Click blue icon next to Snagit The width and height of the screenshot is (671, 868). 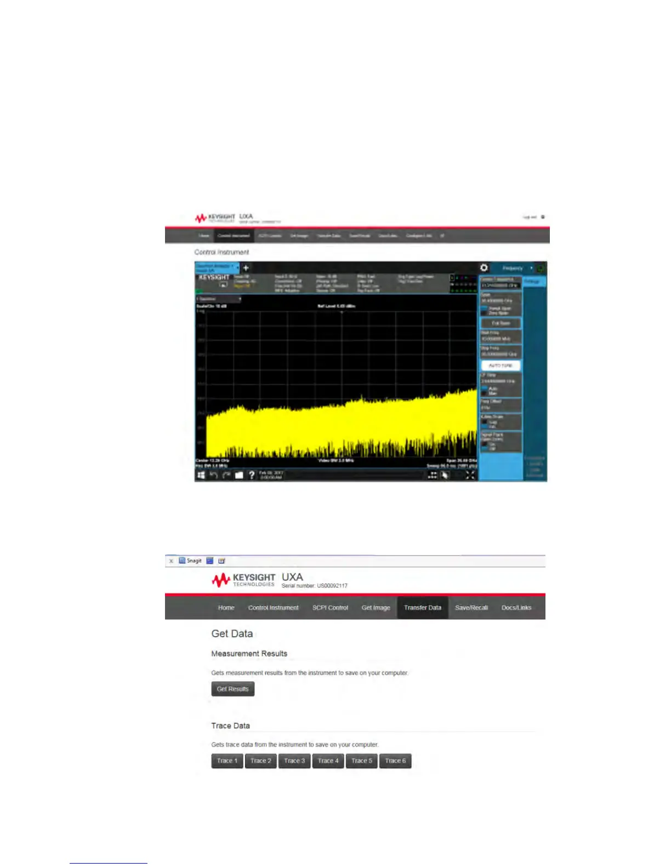(x=209, y=561)
